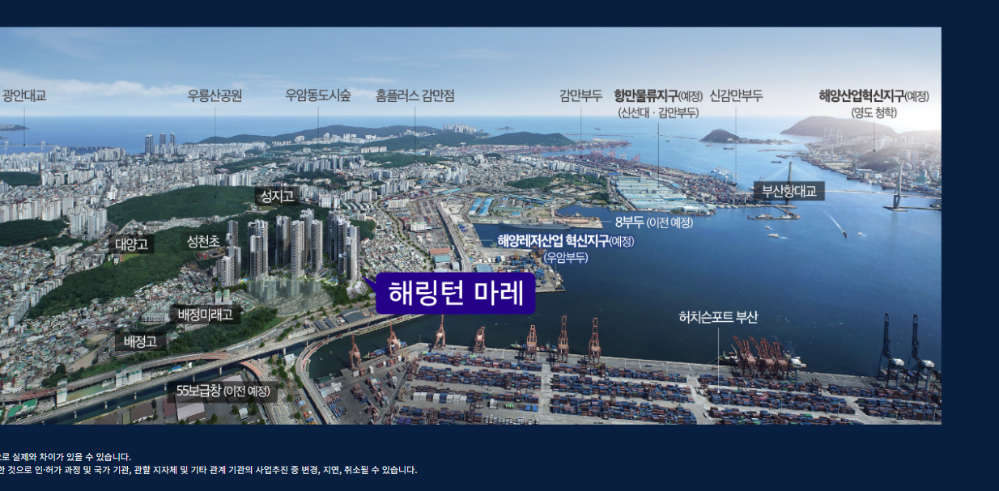Expand the 항만물류지구(예정) details

point(657,95)
